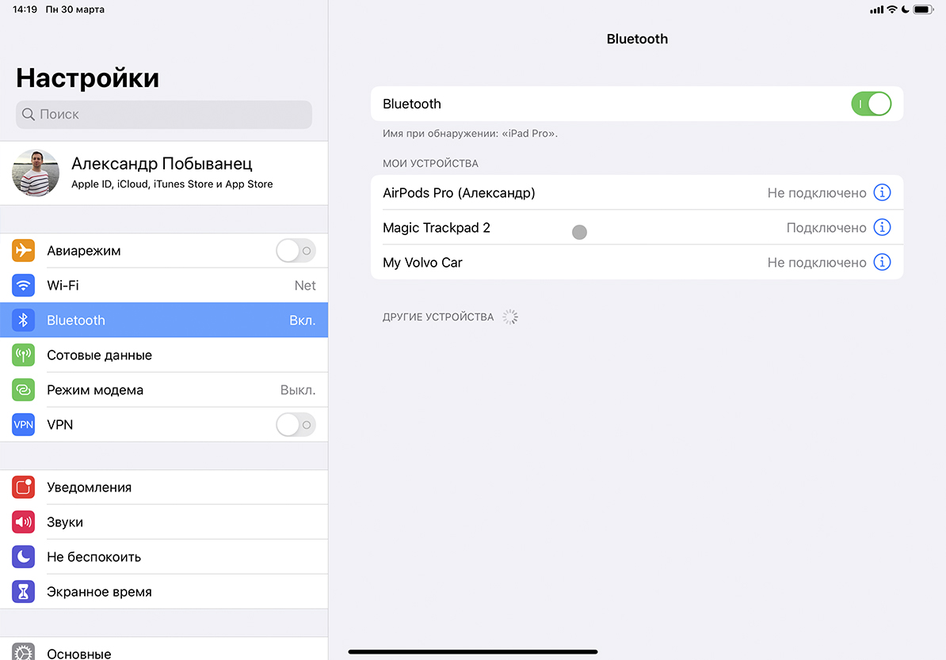Open info for AirPods Pro (Александр)
946x660 pixels.
coord(882,192)
